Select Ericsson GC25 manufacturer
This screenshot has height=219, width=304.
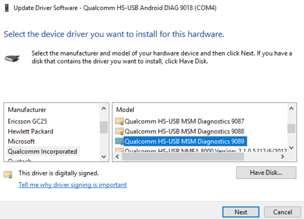pos(27,121)
